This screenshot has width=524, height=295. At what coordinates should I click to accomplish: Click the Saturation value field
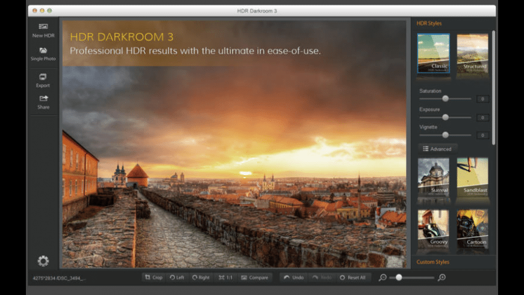tap(482, 99)
